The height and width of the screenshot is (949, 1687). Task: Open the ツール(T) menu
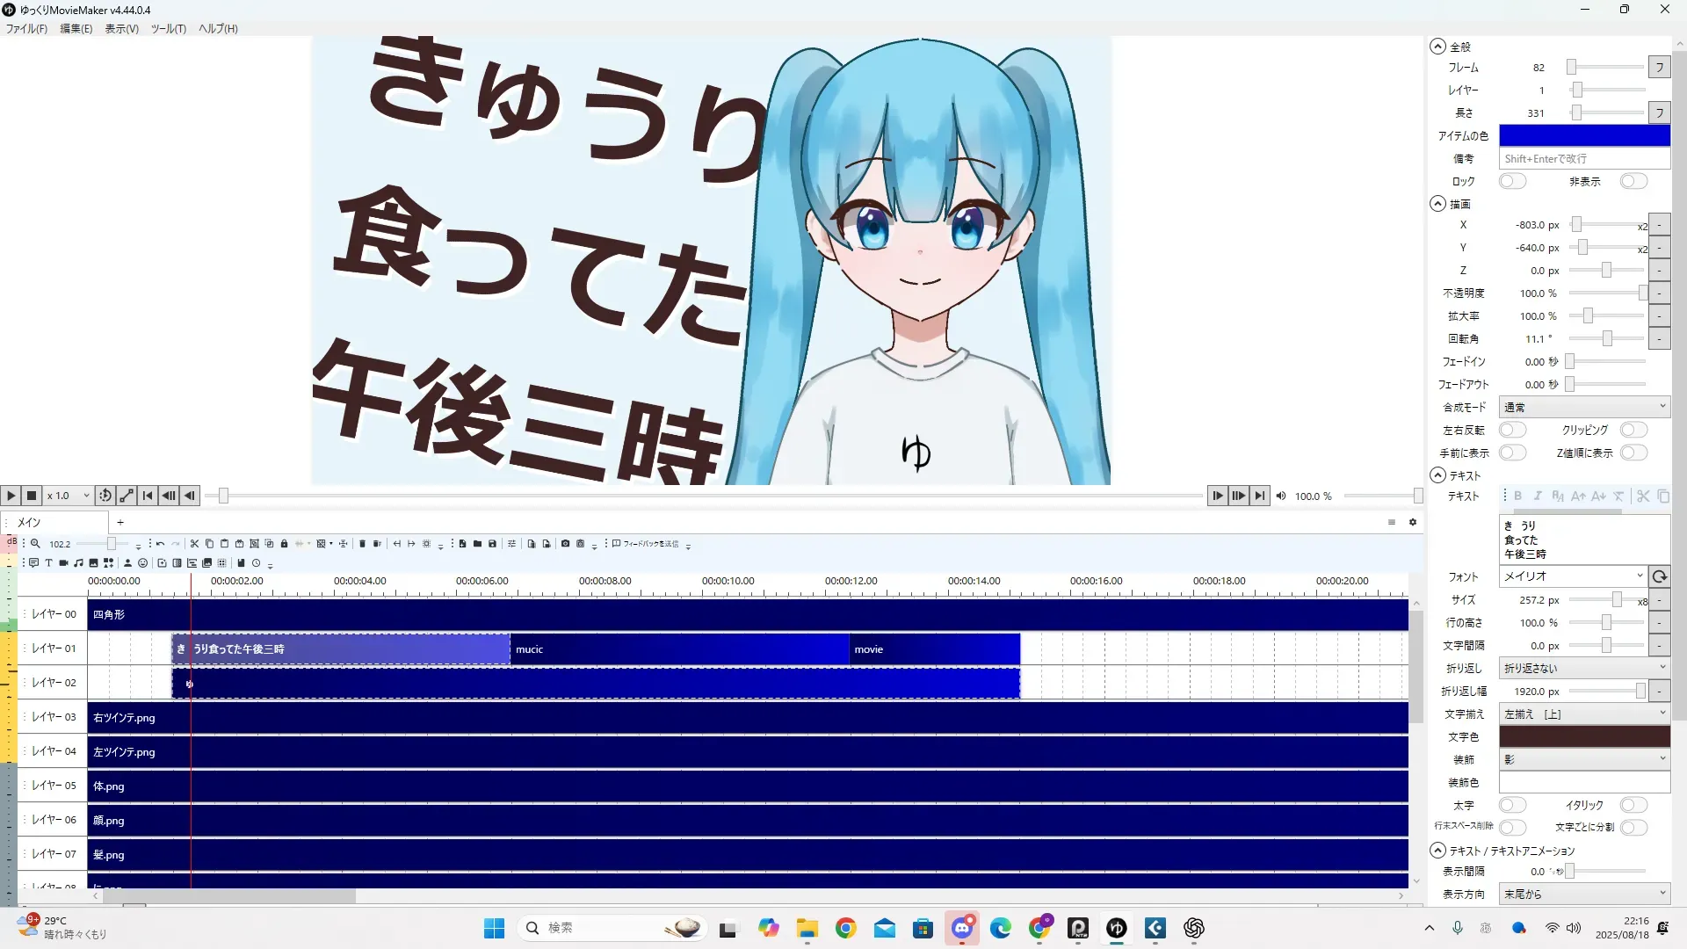point(168,28)
